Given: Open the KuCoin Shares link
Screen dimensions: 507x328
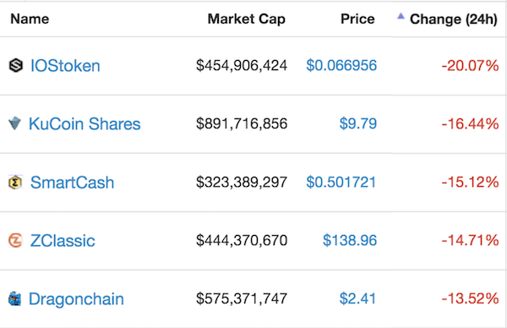Looking at the screenshot, I should [x=84, y=124].
